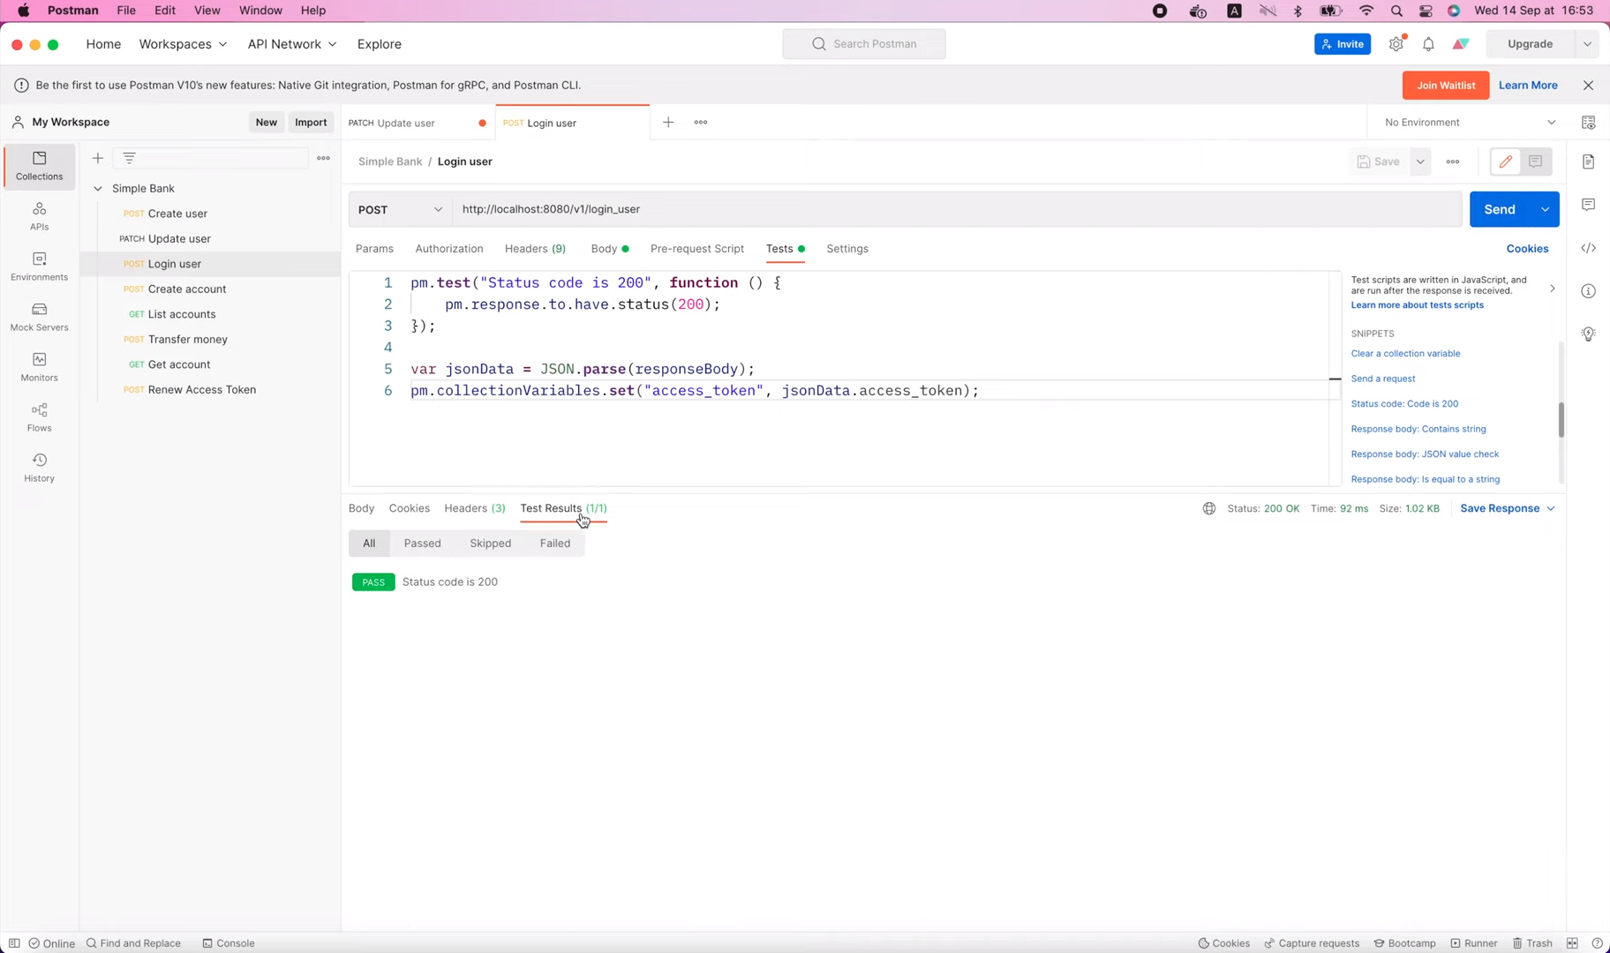This screenshot has height=953, width=1610.
Task: Switch to Pre-request Script tab
Action: 697,249
